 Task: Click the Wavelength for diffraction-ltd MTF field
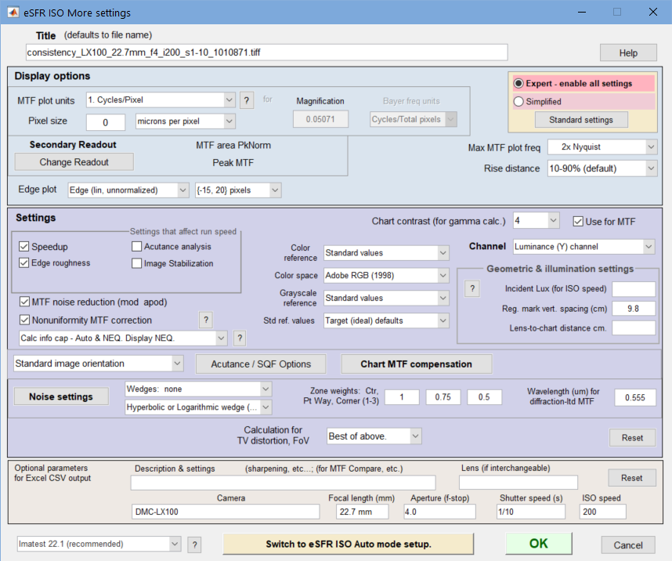pos(635,397)
